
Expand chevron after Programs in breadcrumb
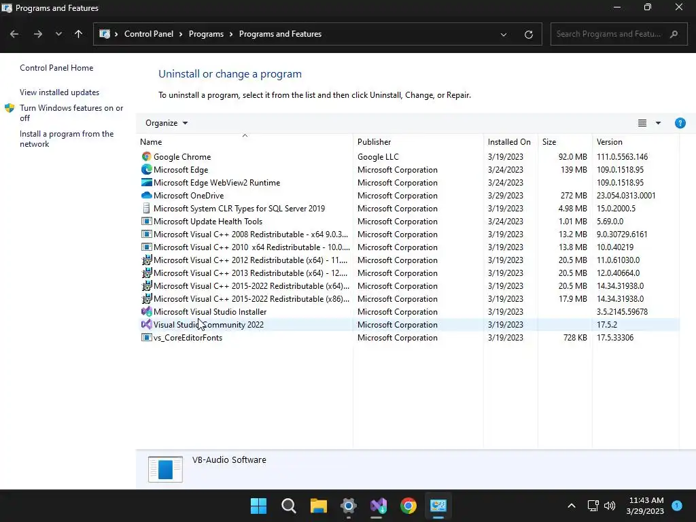click(x=231, y=34)
